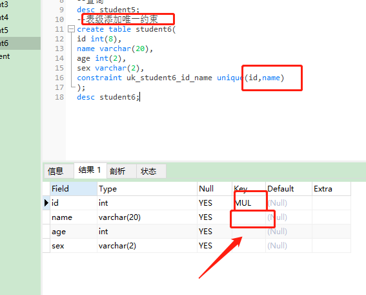Click the 'int' type cell in id row
The height and width of the screenshot is (295, 366).
[x=147, y=203]
